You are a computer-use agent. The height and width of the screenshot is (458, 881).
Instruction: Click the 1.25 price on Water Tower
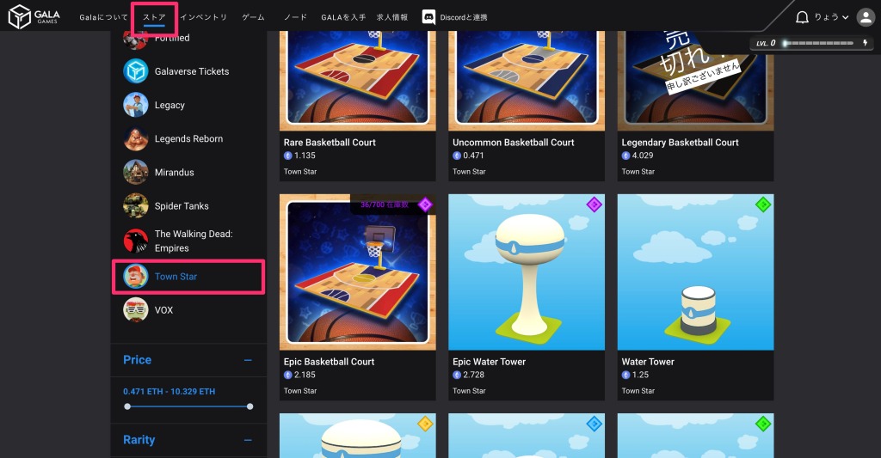click(640, 375)
